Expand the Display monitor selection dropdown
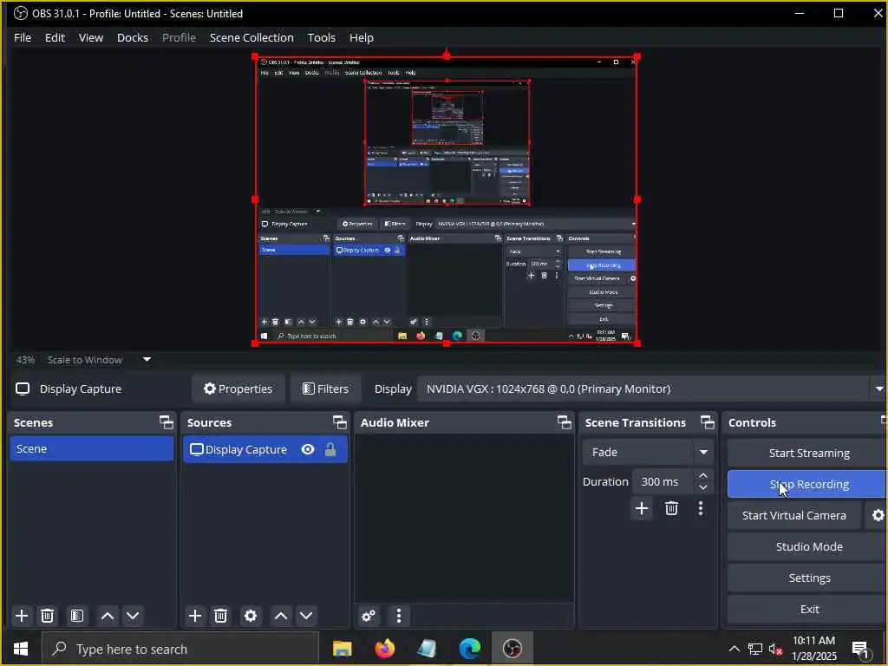888x666 pixels. coord(878,388)
